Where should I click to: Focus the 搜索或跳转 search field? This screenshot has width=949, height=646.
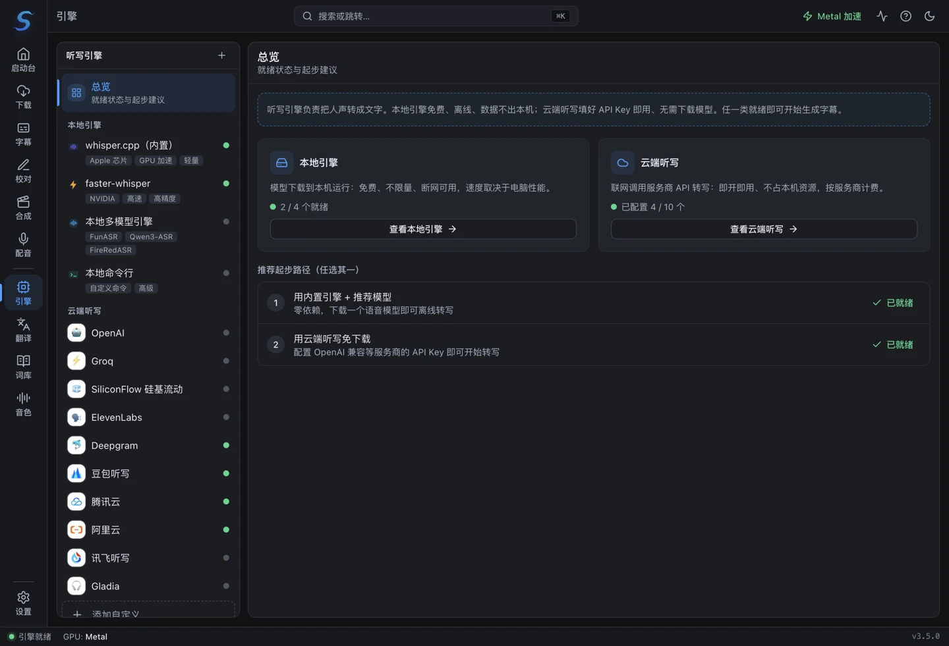pyautogui.click(x=436, y=16)
